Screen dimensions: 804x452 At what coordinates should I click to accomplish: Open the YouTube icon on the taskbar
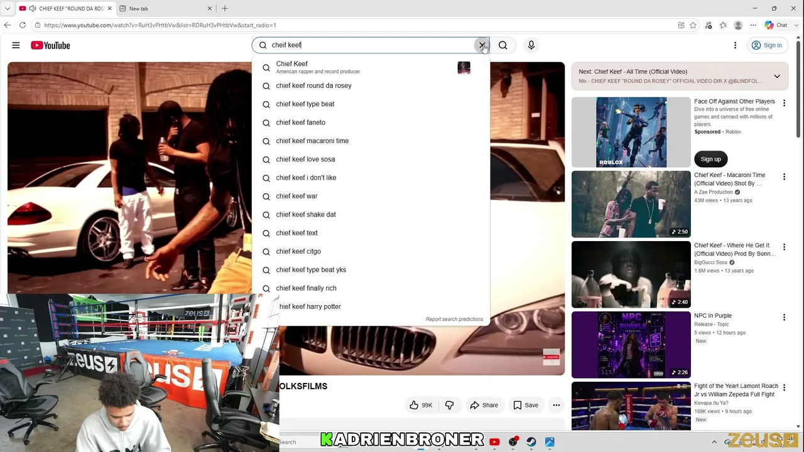point(494,442)
